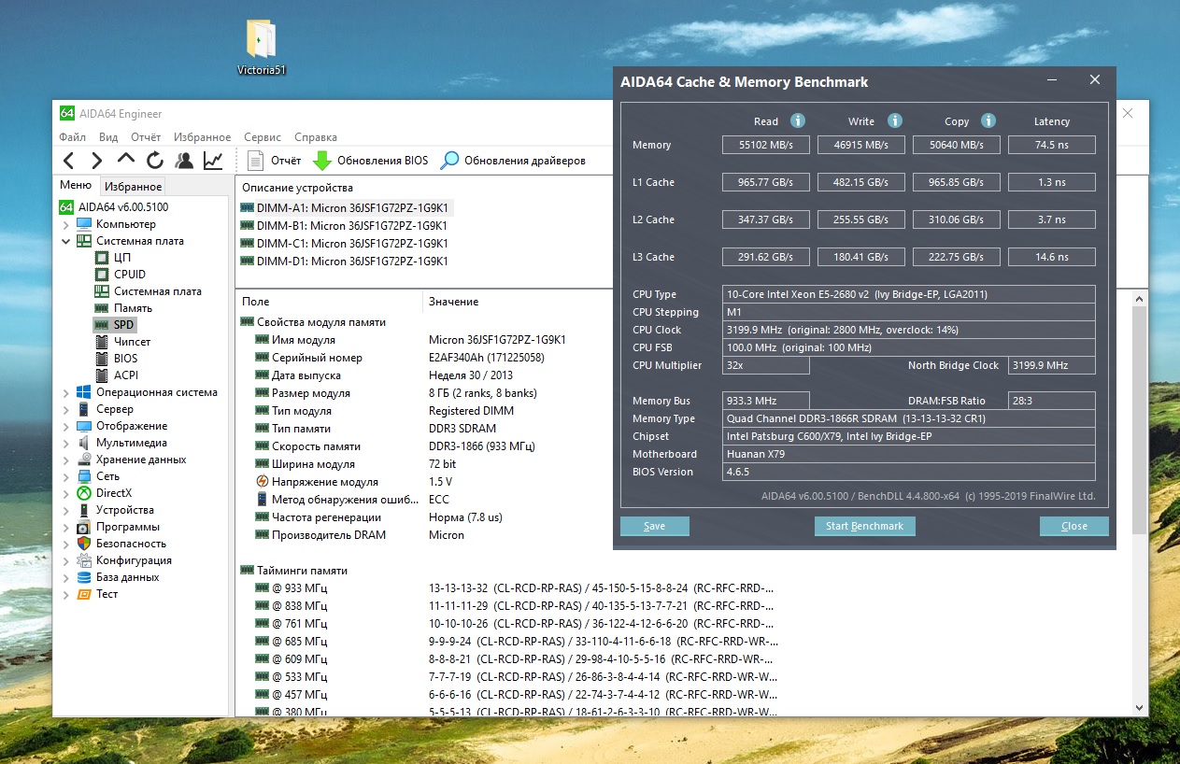Open the Справка menu
The height and width of the screenshot is (764, 1180).
coord(316,137)
